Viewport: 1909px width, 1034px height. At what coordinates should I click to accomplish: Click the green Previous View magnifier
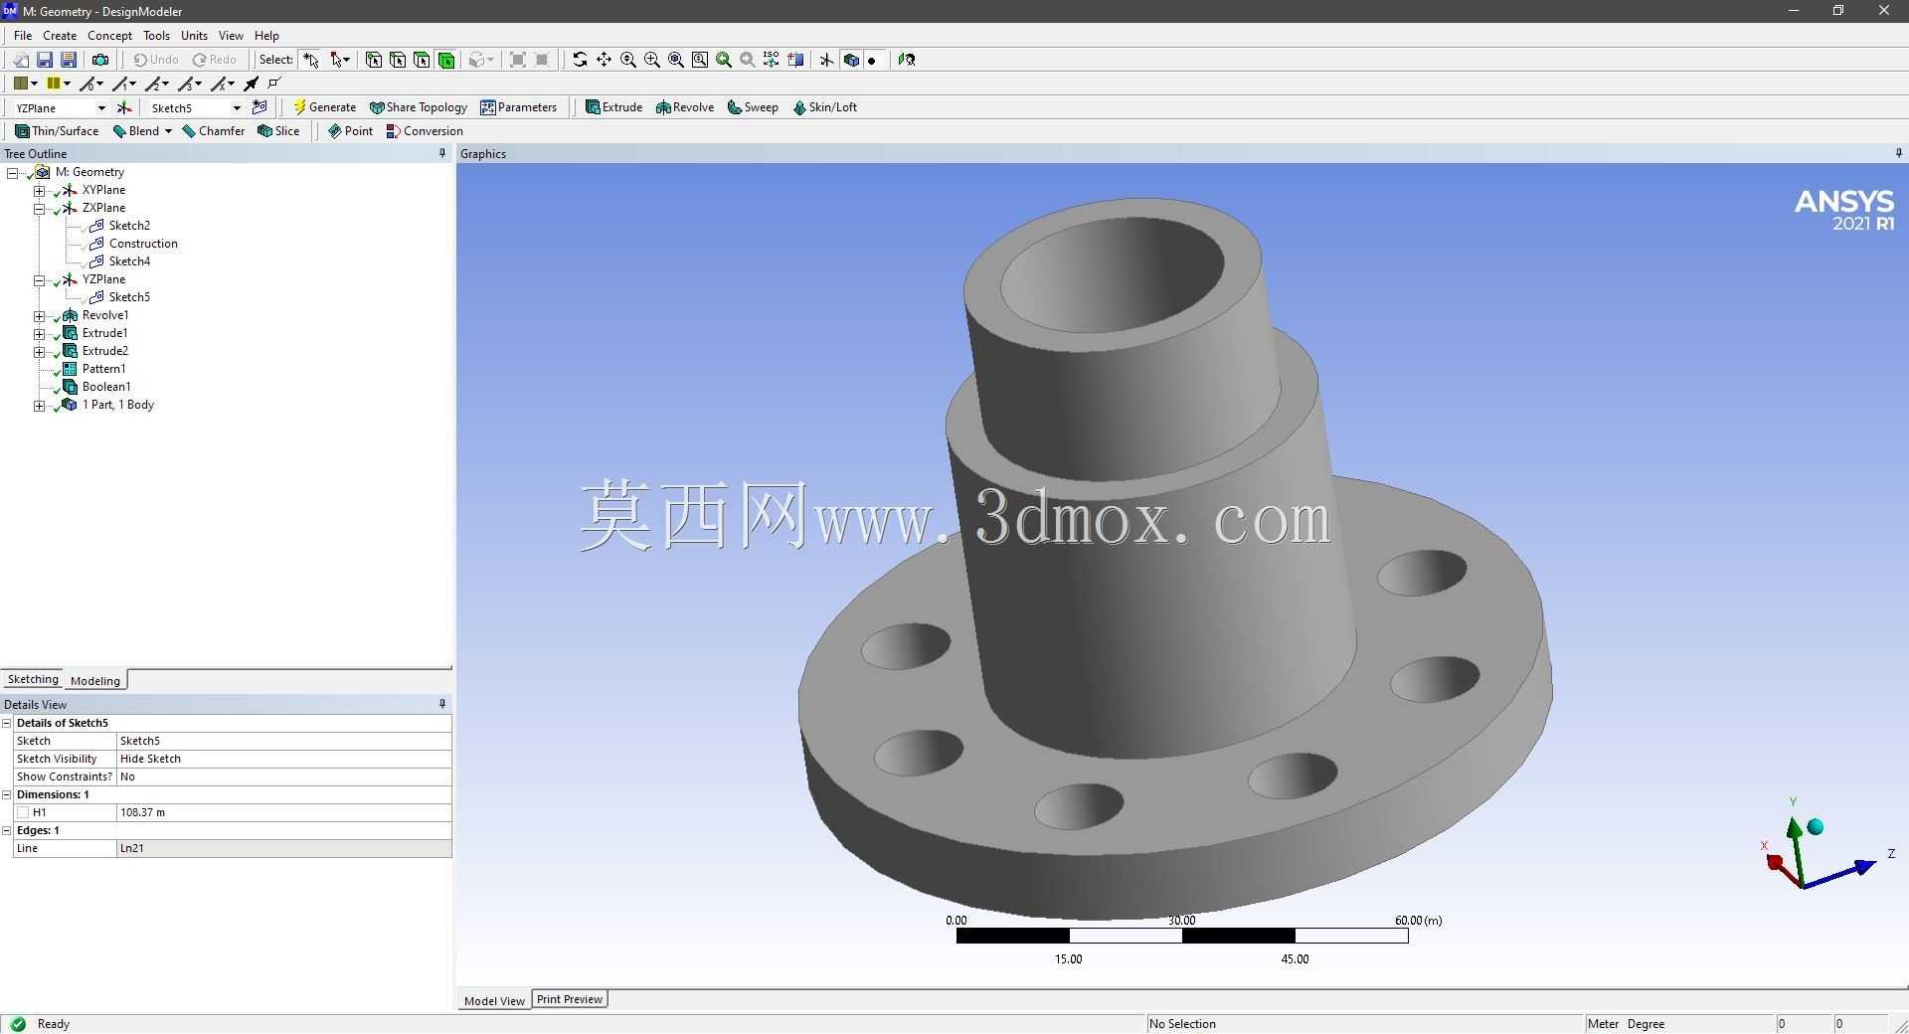tap(724, 60)
